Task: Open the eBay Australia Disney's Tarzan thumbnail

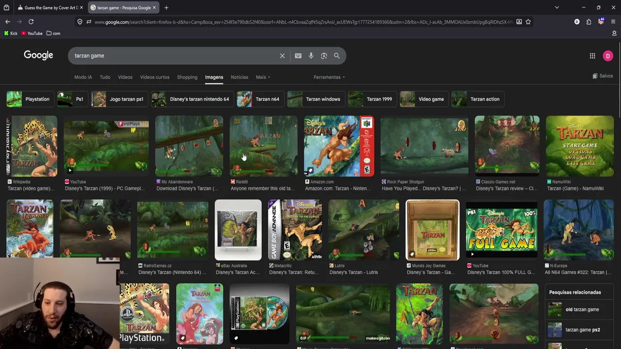Action: 238,230
